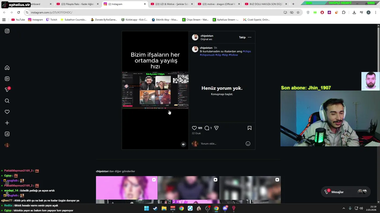Viewport: 380px width, 213px height.
Task: Open the browser downloads icon
Action: point(354,12)
